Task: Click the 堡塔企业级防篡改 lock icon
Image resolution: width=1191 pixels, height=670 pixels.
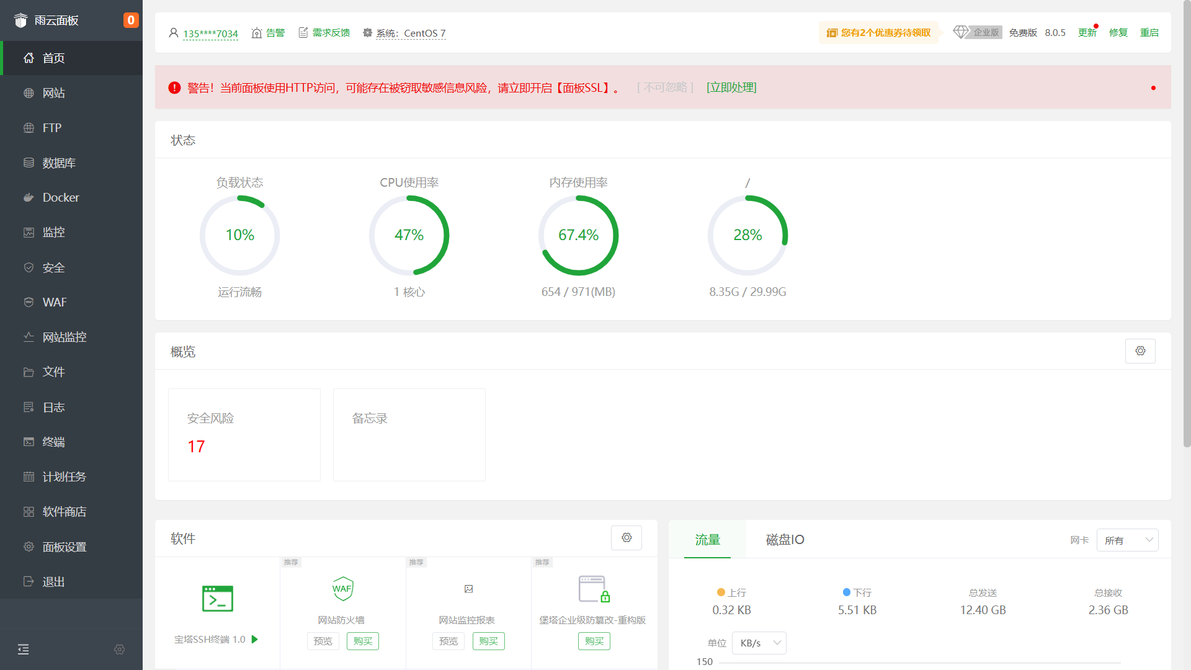Action: point(594,589)
